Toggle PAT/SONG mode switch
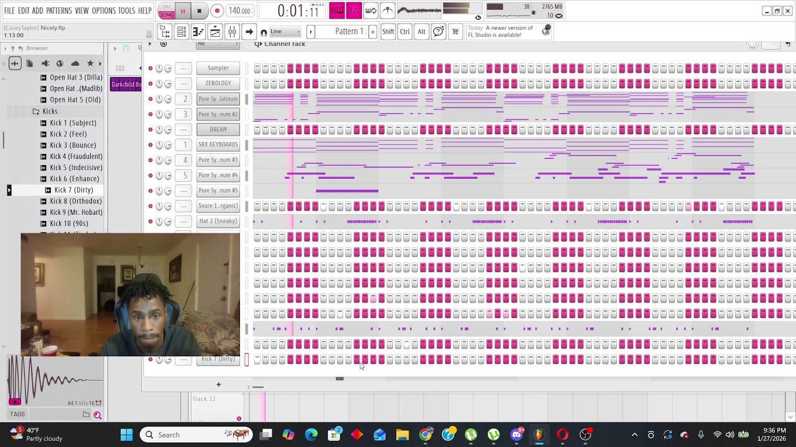Viewport: 796px width, 447px height. tap(167, 11)
